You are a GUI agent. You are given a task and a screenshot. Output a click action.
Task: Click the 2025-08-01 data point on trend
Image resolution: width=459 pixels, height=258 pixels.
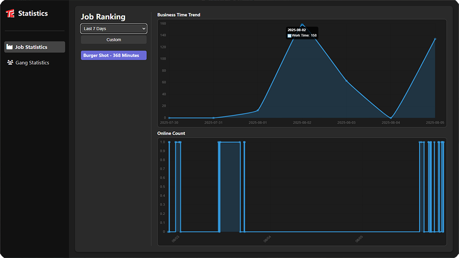[258, 110]
